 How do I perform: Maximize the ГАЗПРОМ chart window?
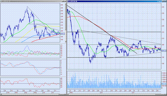coord(164,1)
